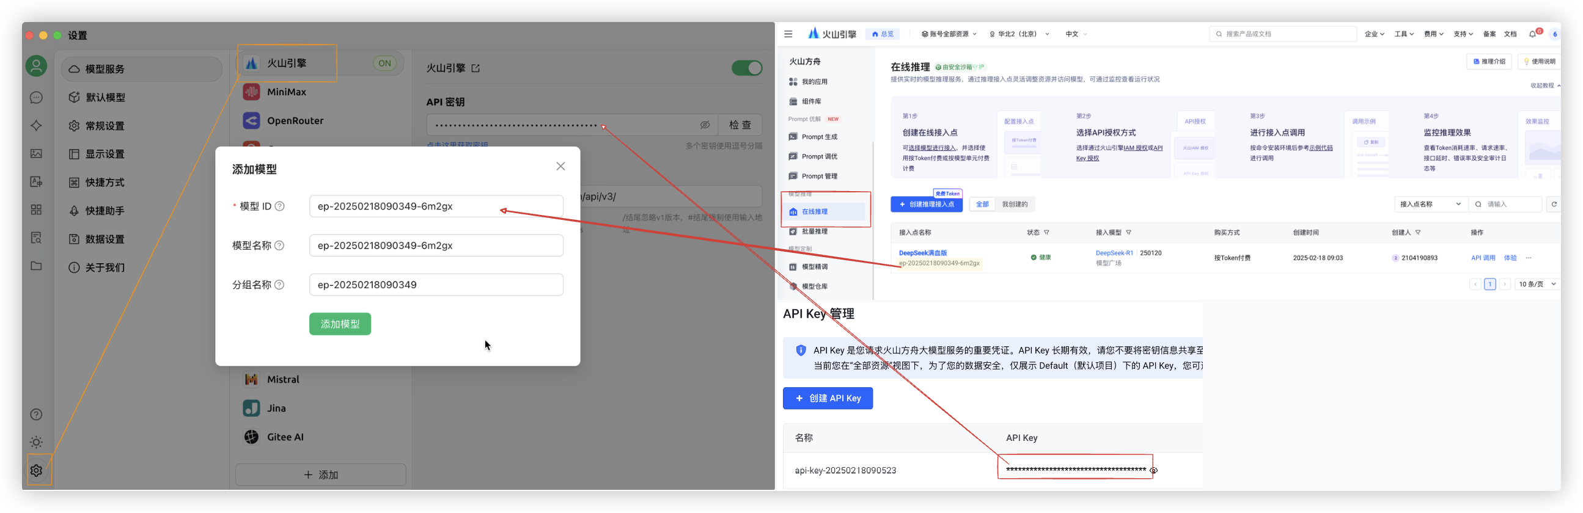Open the help question mark icon

tap(36, 415)
